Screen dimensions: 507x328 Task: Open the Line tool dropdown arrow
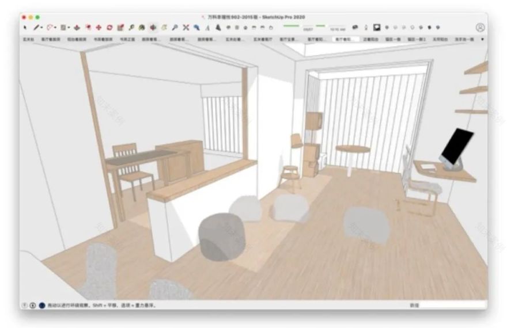[x=42, y=27]
